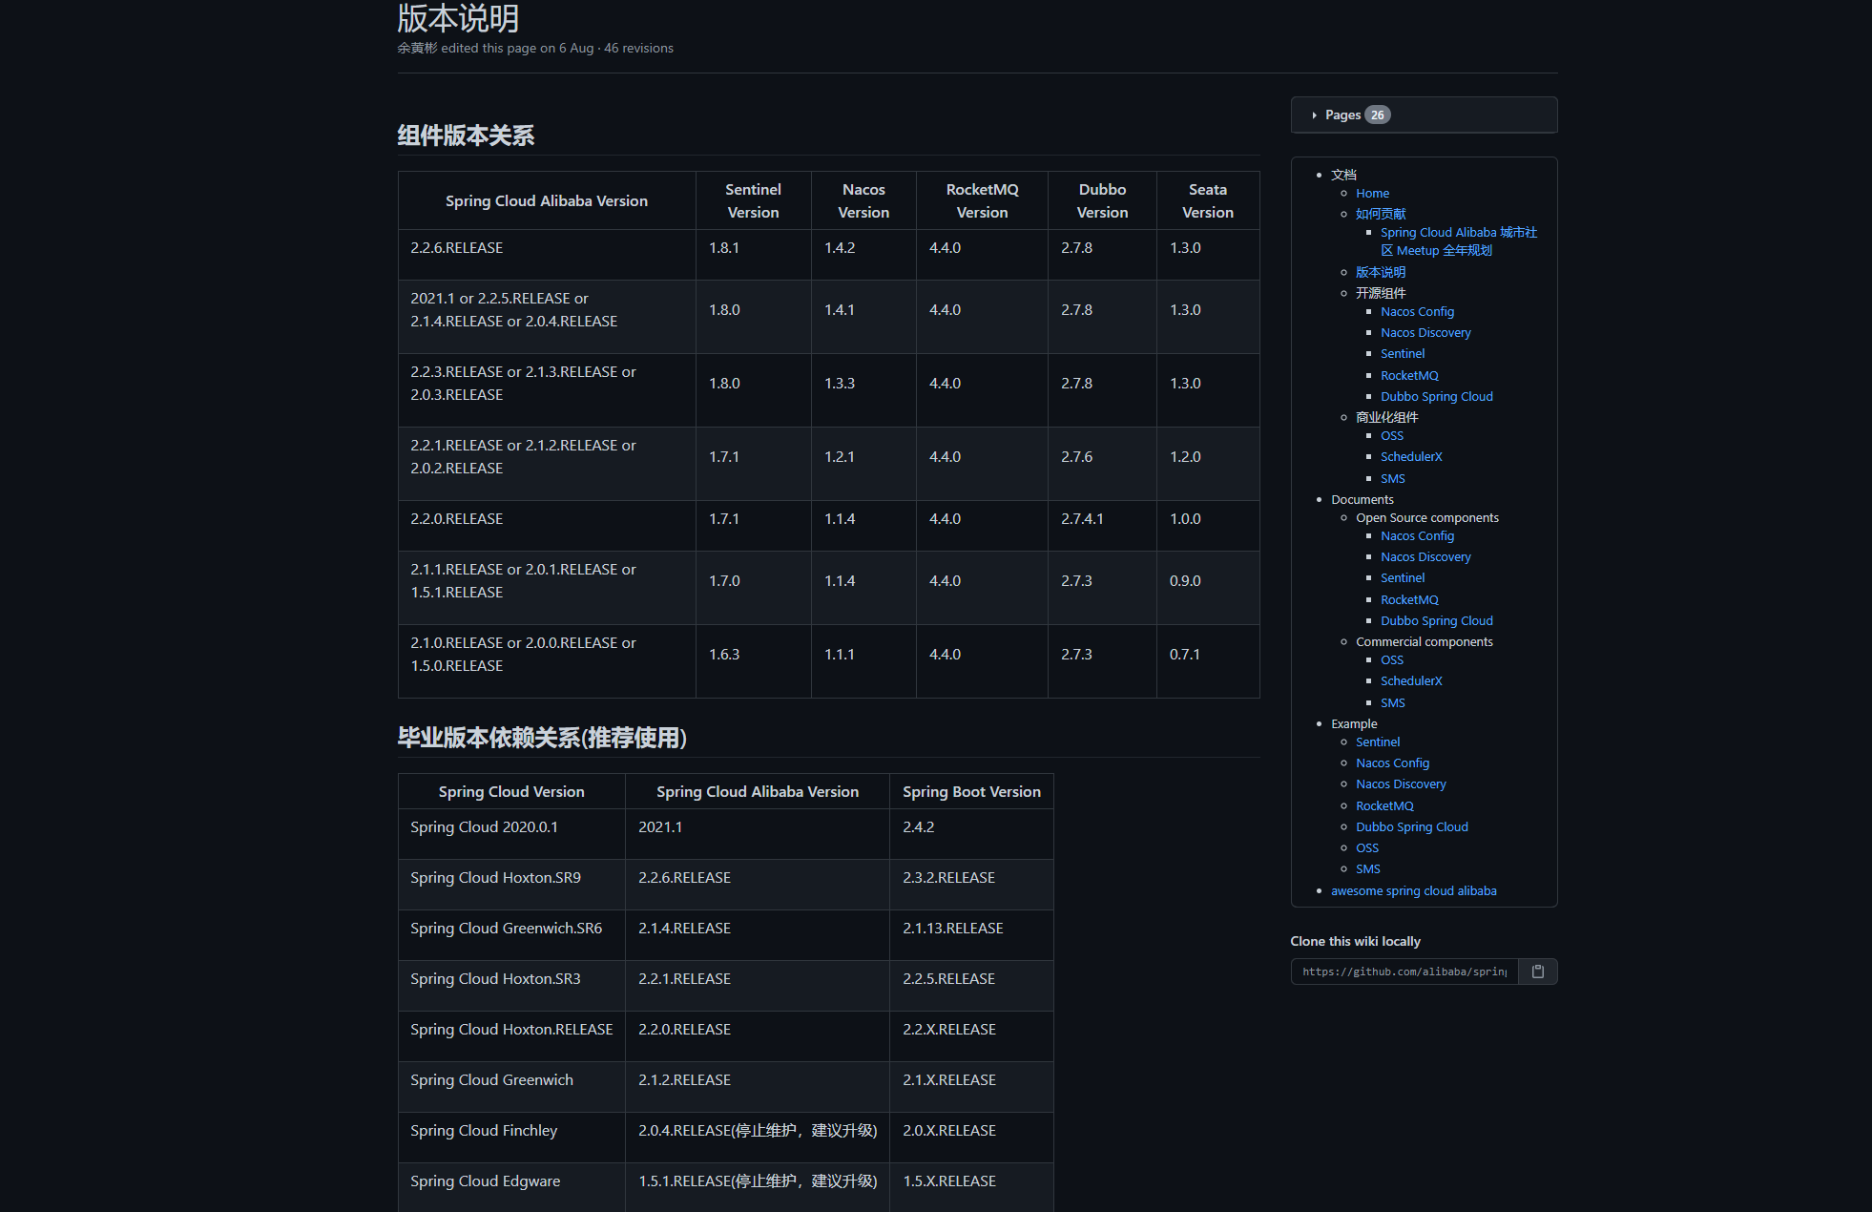Select the 2.2.6.RELEASE cell in component table

click(547, 255)
